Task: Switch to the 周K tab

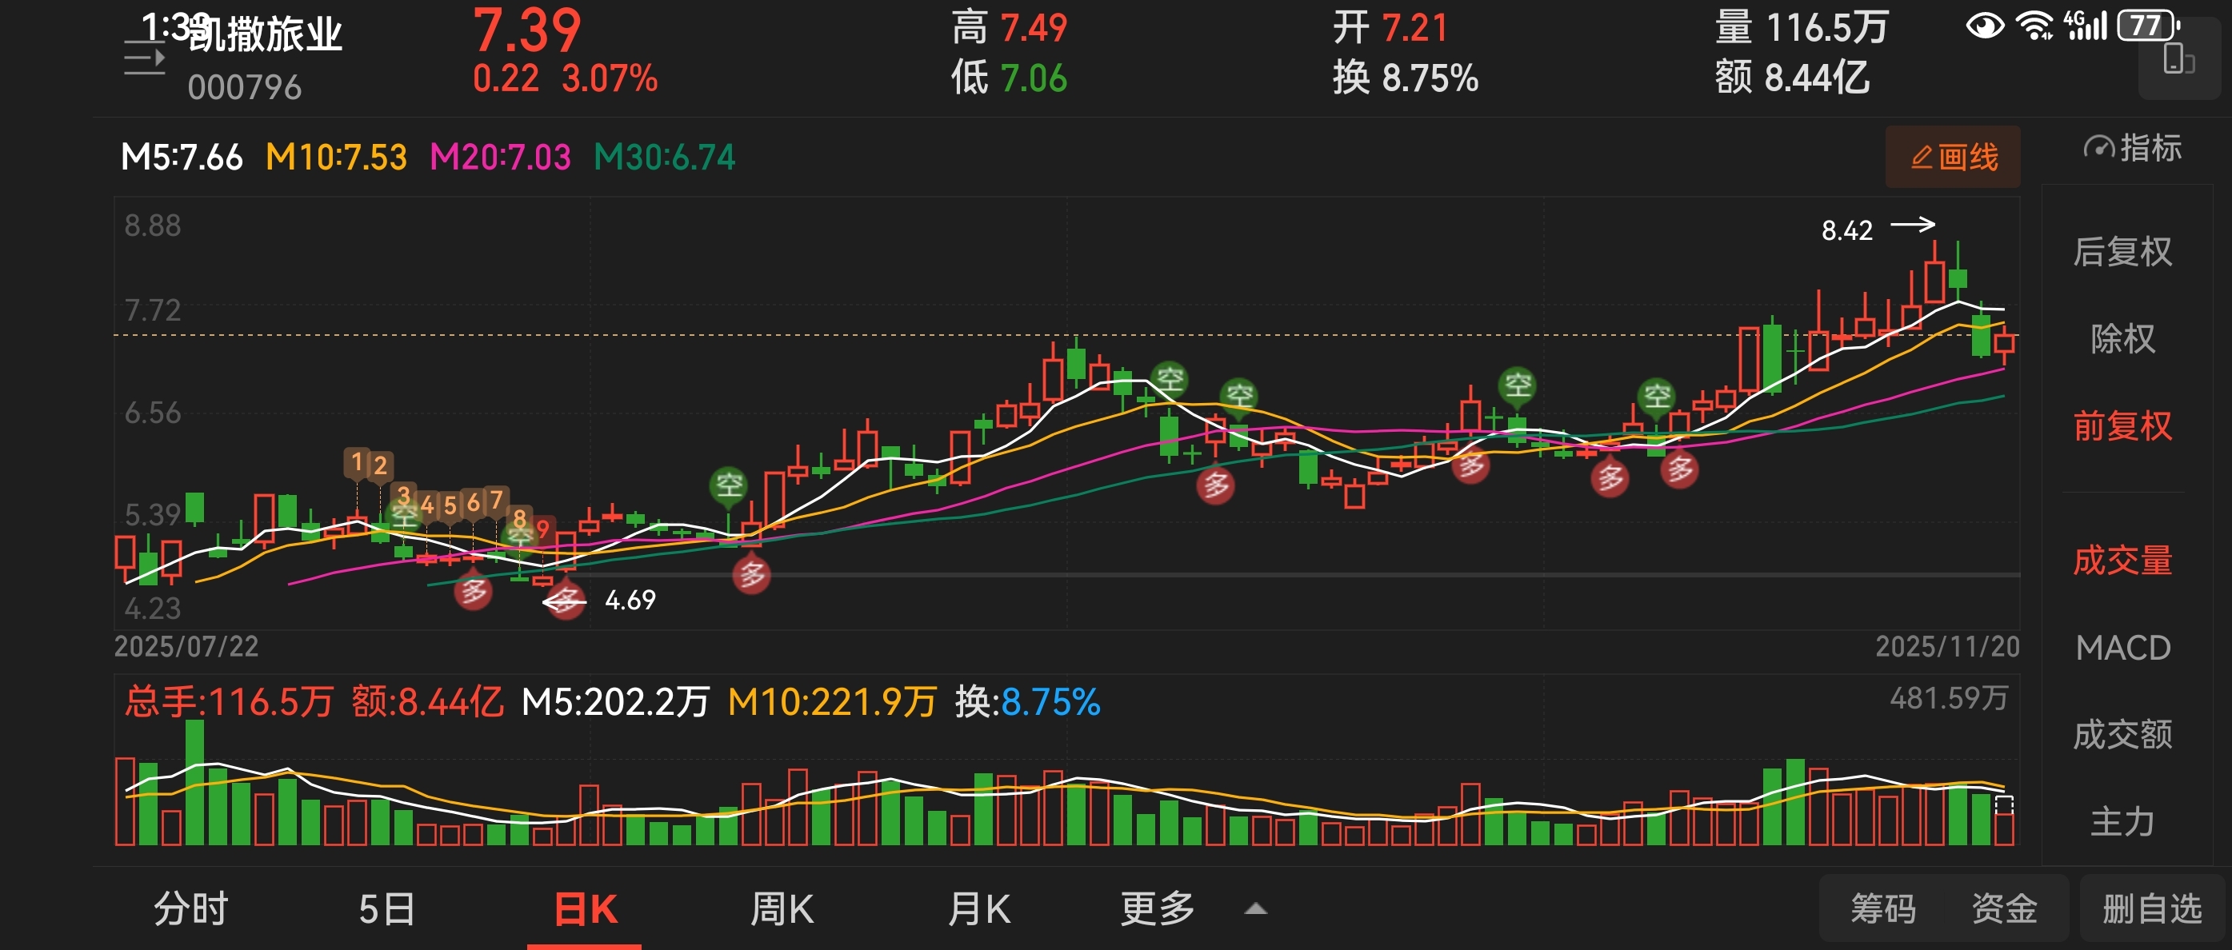Action: pyautogui.click(x=781, y=908)
